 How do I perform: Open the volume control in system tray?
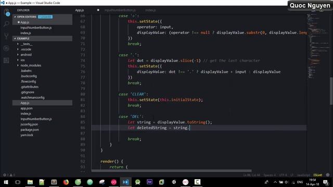[x=287, y=182]
